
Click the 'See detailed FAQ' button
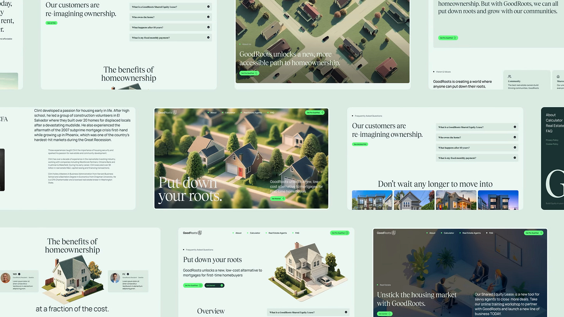pyautogui.click(x=360, y=144)
